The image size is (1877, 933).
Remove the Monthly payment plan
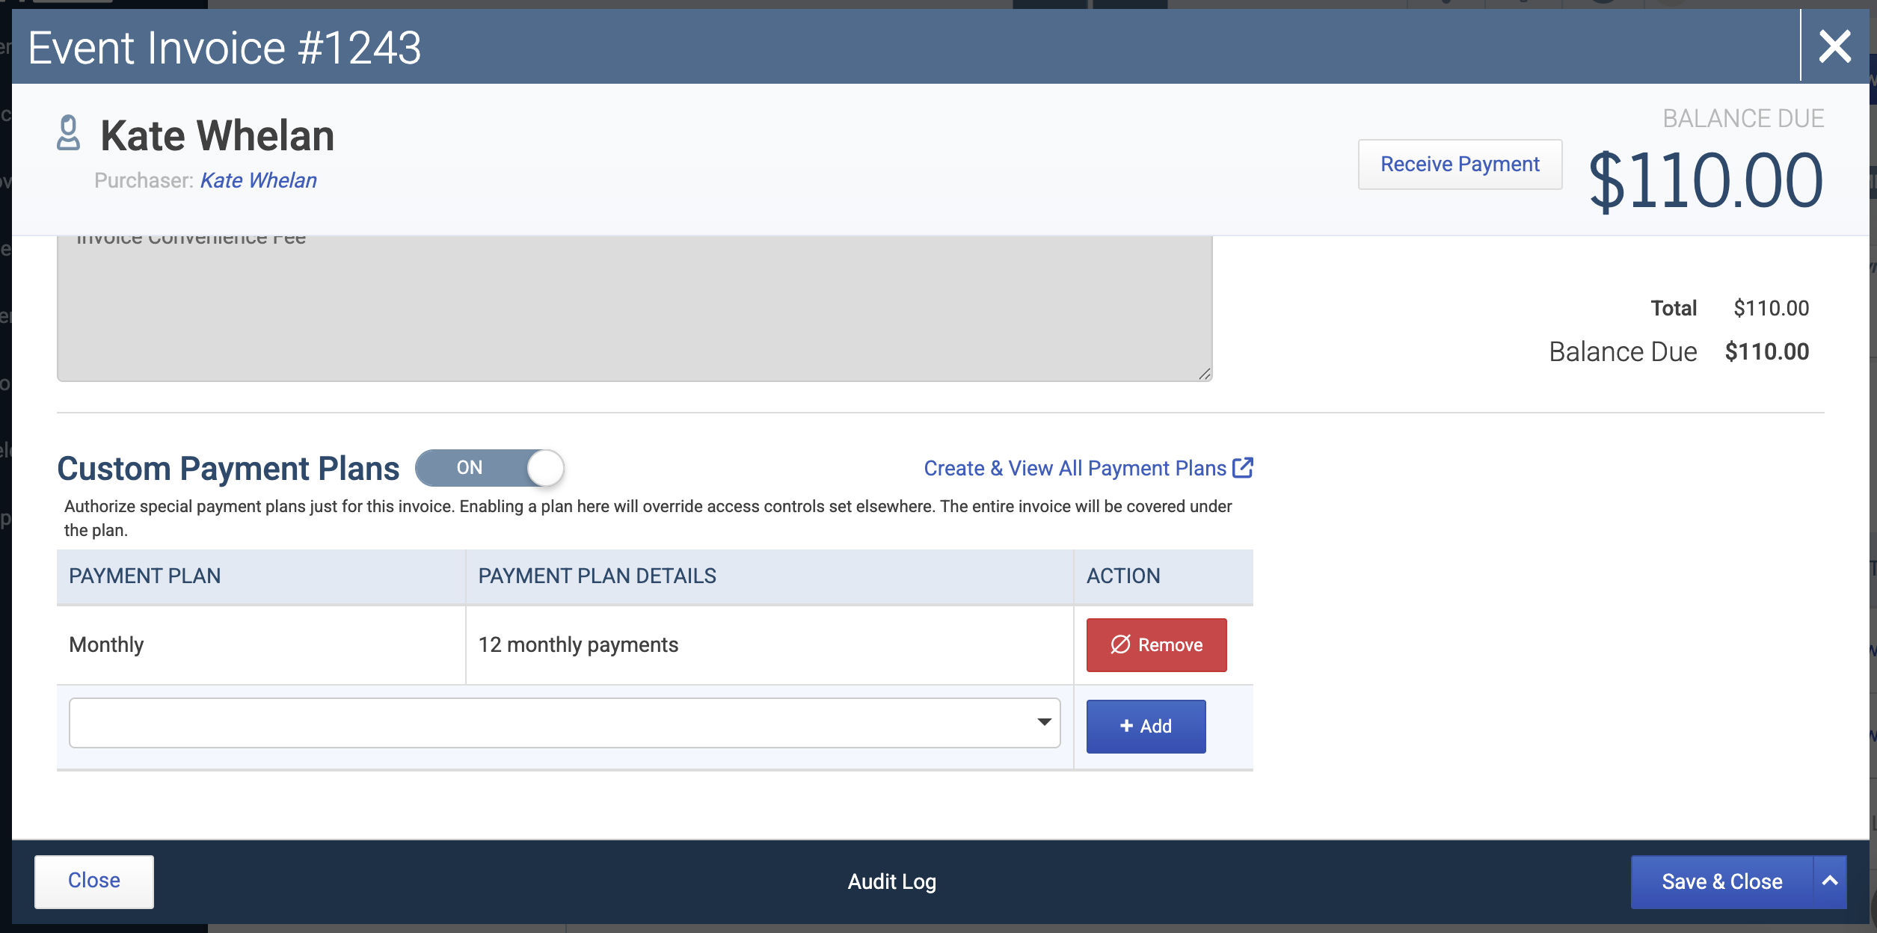click(1156, 644)
